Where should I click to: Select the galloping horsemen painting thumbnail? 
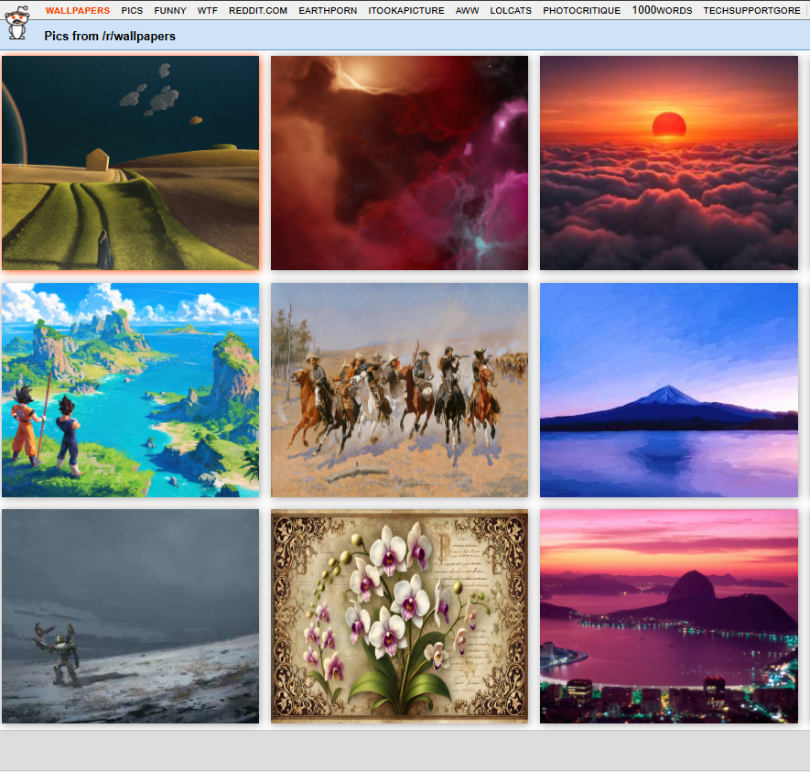(x=399, y=390)
